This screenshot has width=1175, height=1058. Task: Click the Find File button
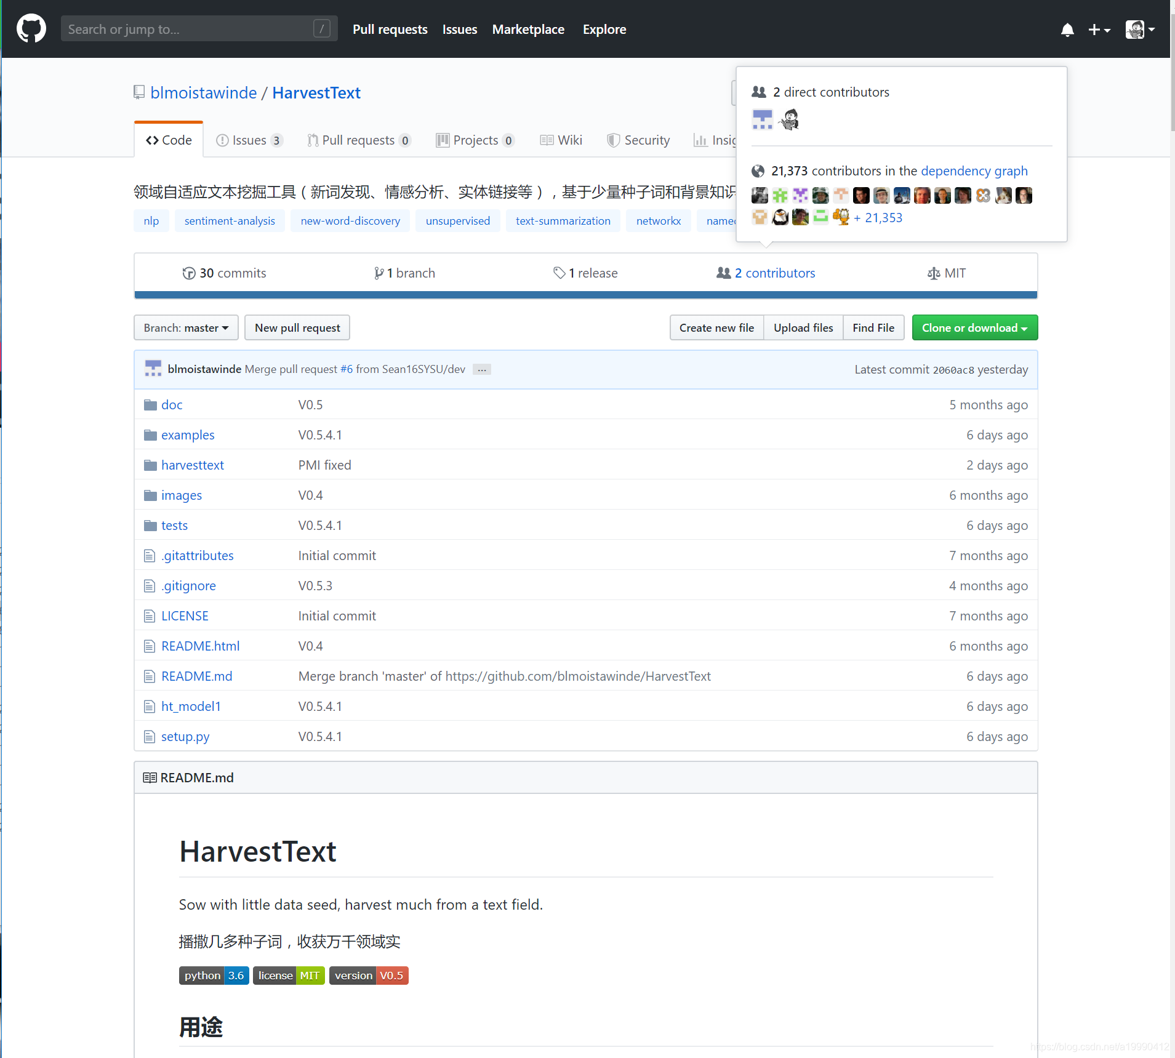(x=873, y=327)
